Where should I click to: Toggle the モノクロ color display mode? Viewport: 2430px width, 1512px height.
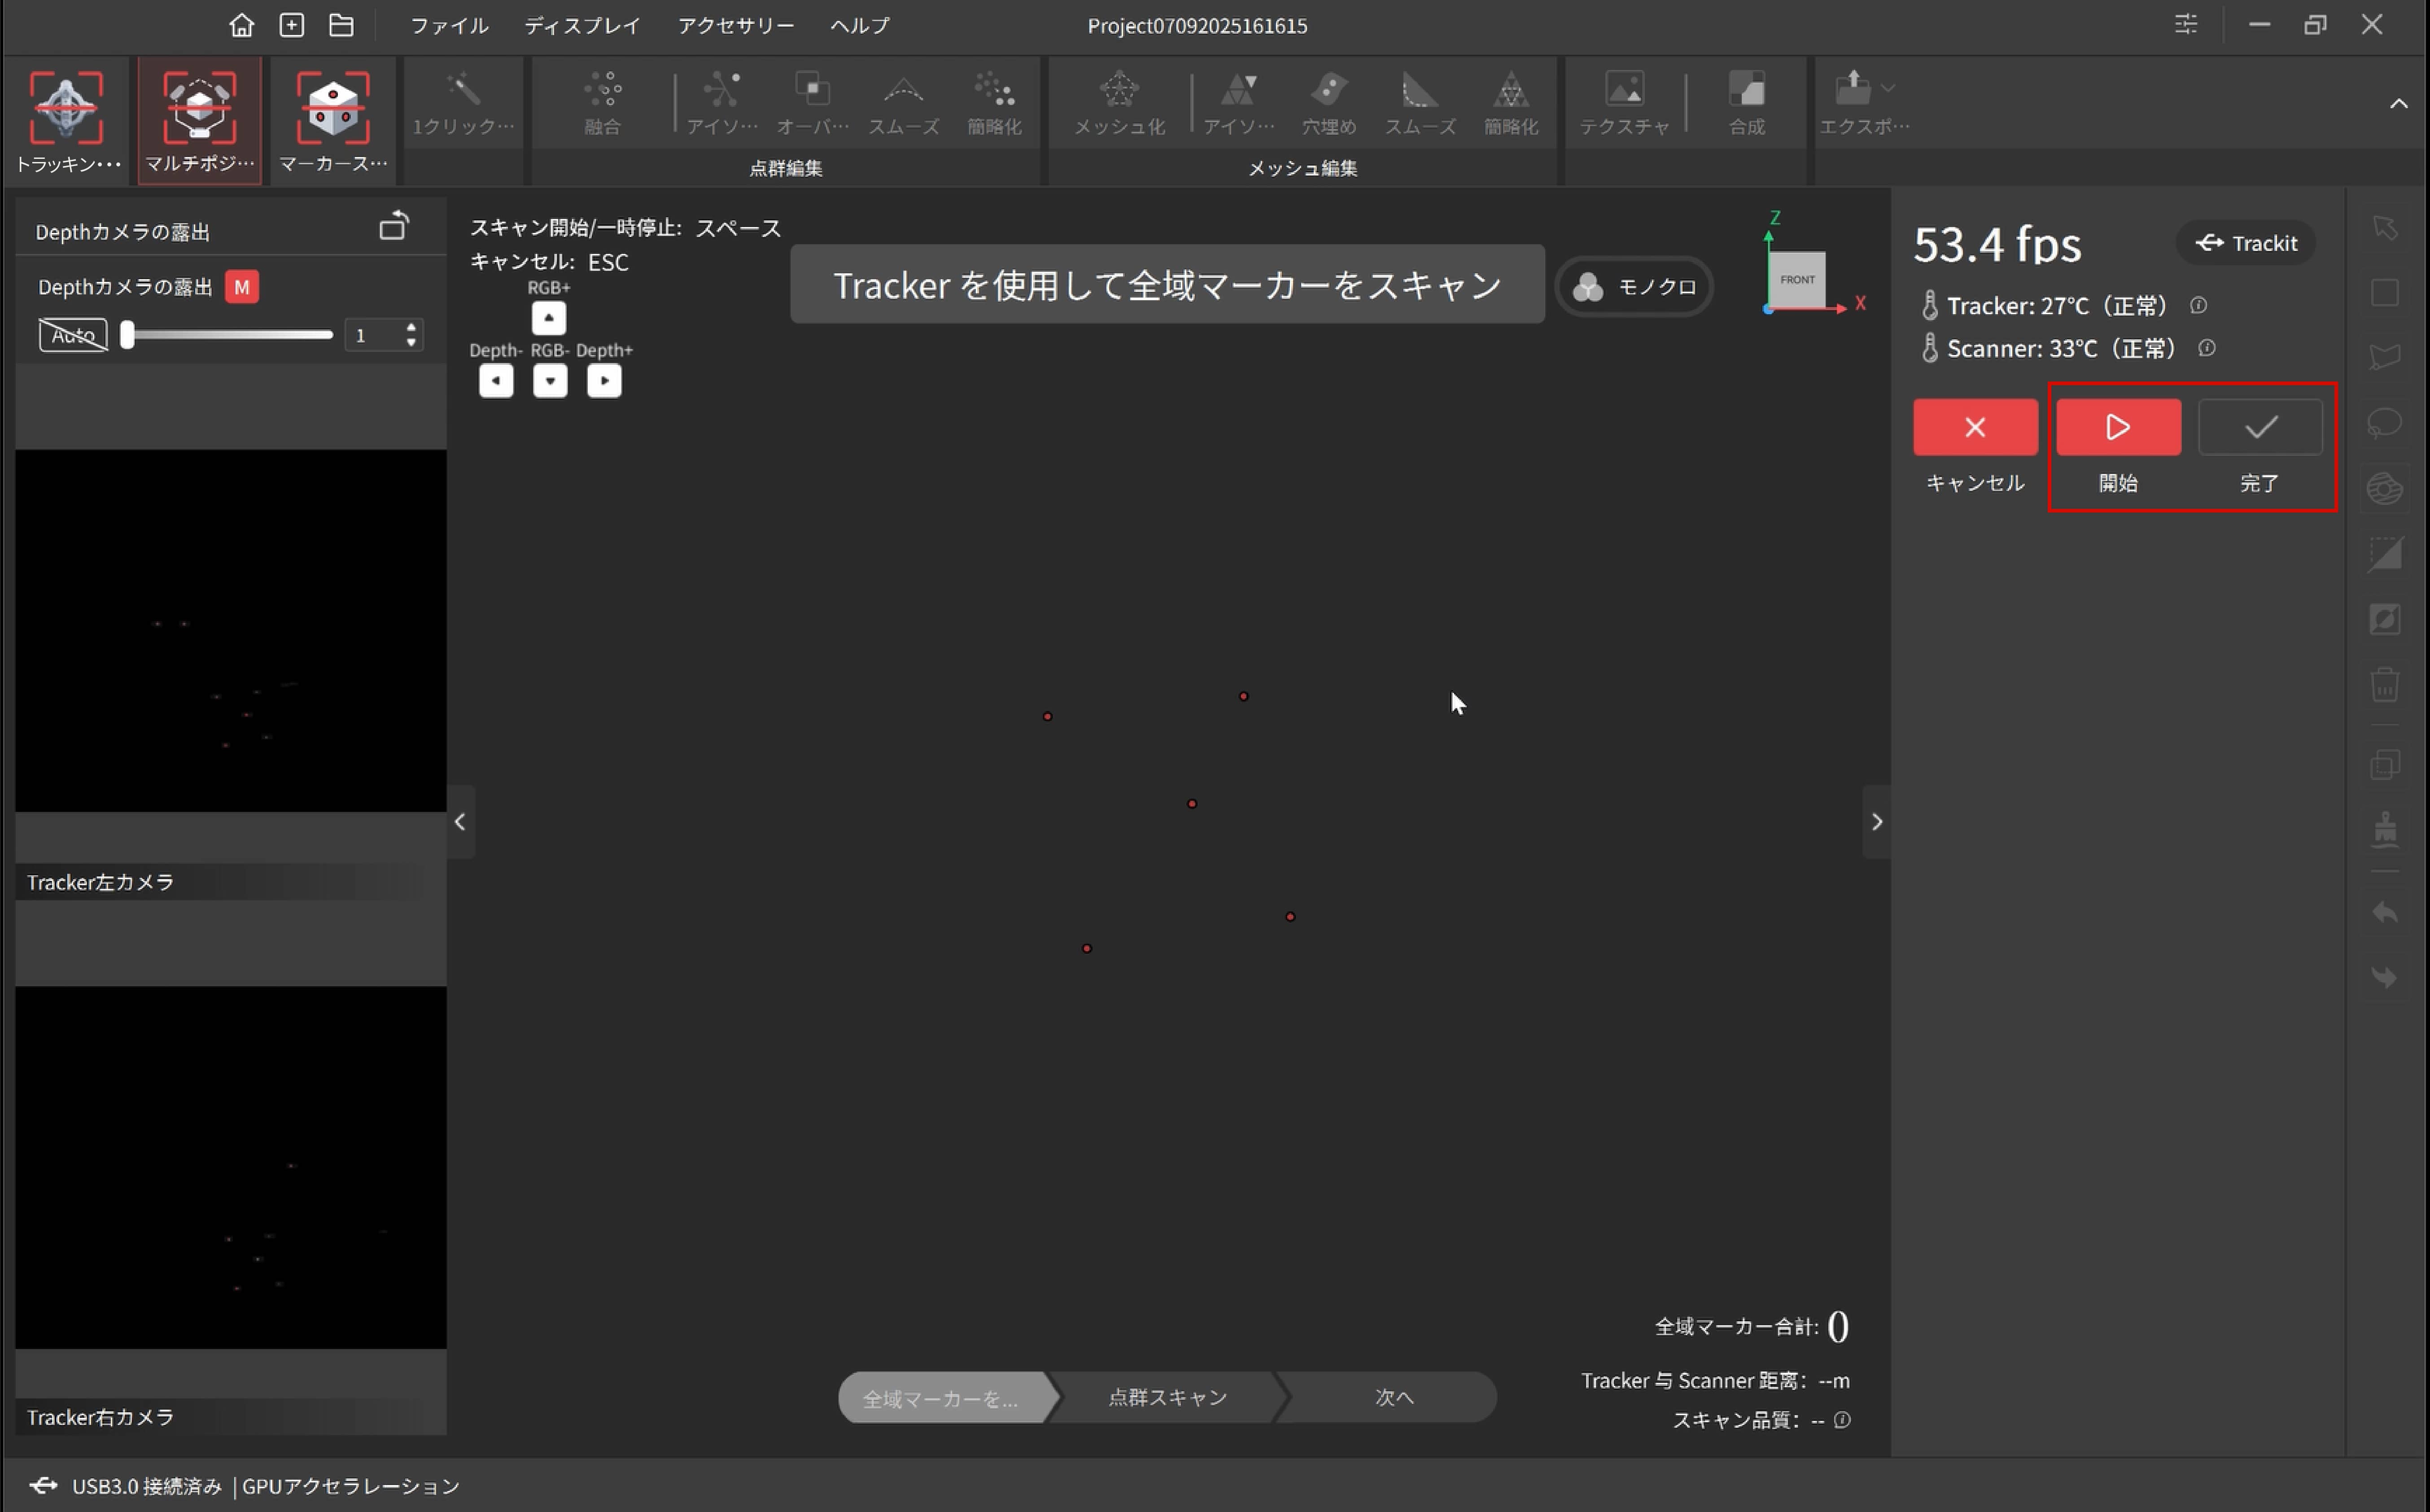tap(1635, 287)
